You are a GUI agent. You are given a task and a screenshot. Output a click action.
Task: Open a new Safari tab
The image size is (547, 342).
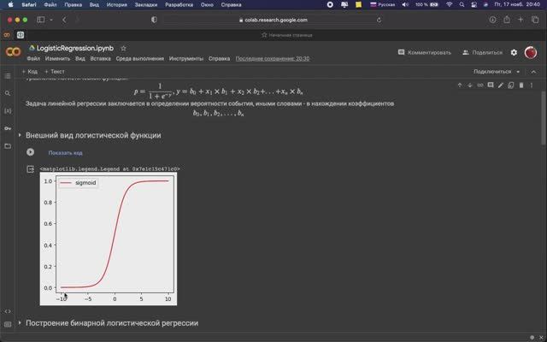521,20
